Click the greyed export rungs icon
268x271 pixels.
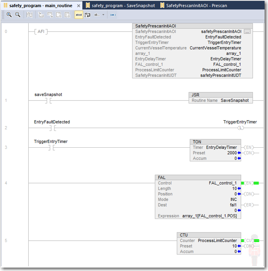(50, 15)
